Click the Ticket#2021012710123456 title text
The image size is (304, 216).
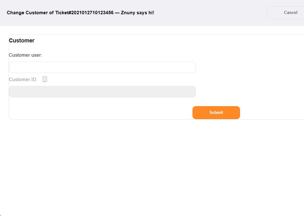click(80, 12)
